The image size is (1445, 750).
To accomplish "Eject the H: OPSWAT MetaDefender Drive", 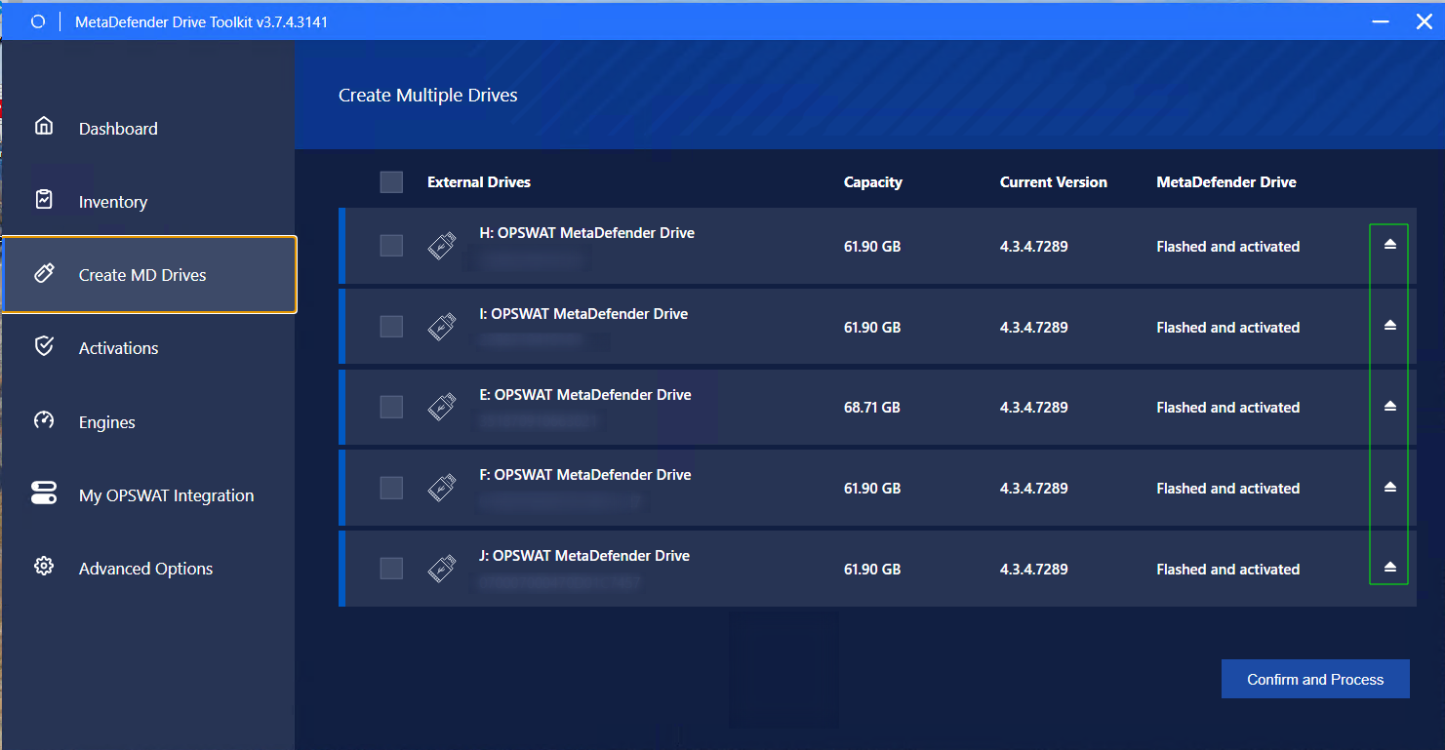I will tap(1390, 245).
